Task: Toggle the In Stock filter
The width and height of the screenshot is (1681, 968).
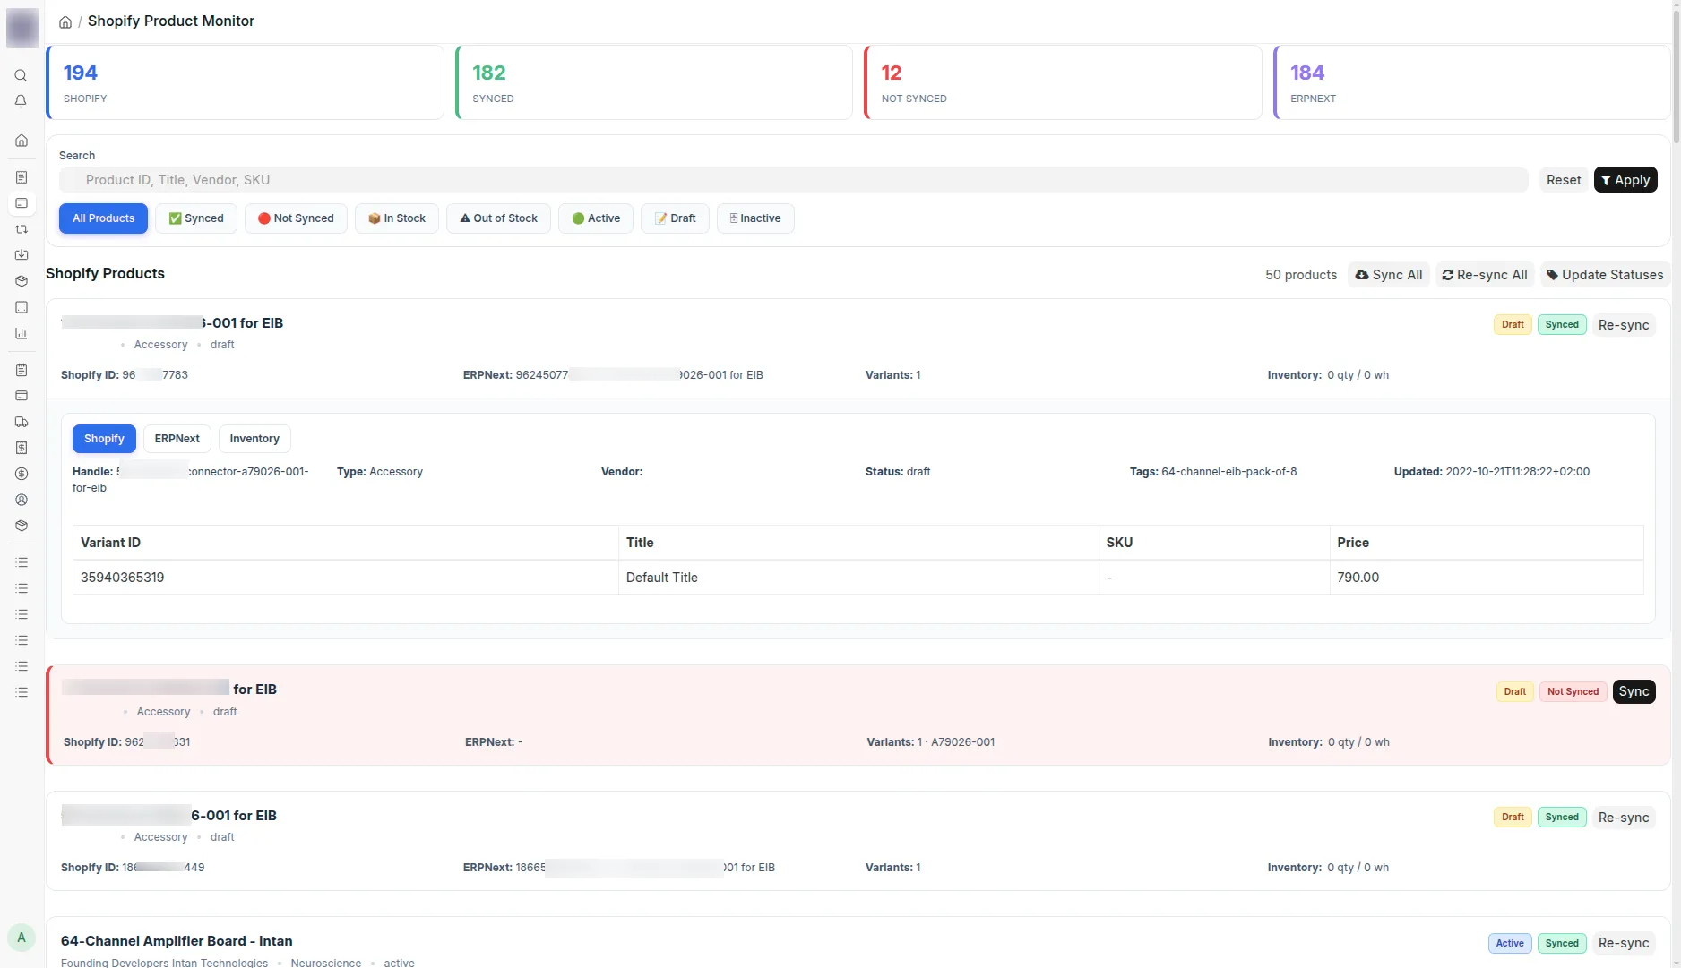Action: (397, 218)
